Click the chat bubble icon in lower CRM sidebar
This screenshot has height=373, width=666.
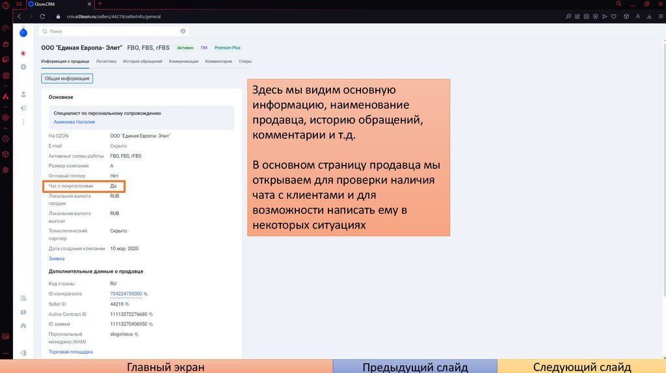23,313
